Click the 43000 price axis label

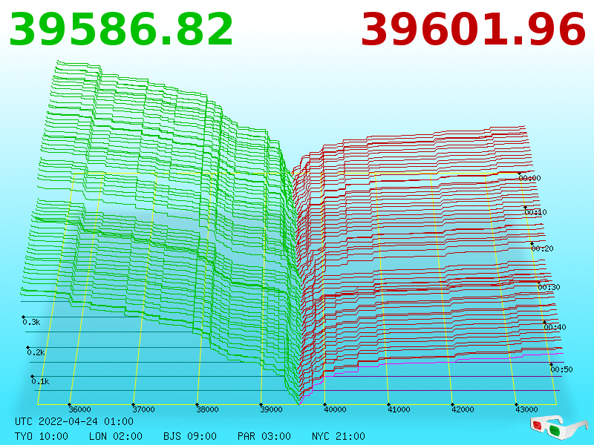(526, 409)
